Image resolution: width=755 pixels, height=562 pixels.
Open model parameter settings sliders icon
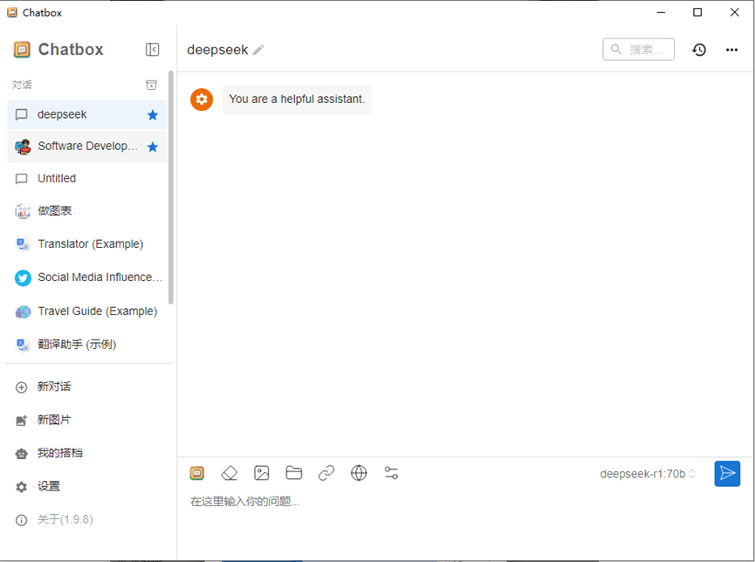point(390,472)
